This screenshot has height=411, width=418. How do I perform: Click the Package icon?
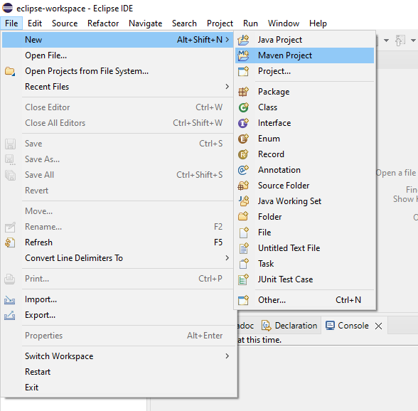(x=243, y=92)
